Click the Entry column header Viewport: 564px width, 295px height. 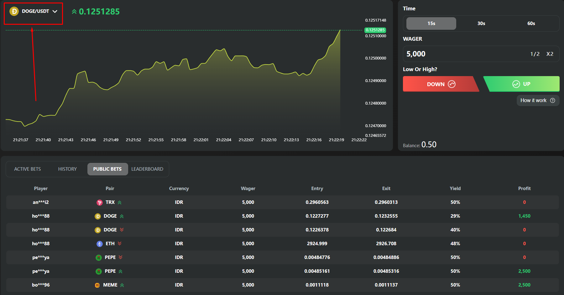(317, 189)
